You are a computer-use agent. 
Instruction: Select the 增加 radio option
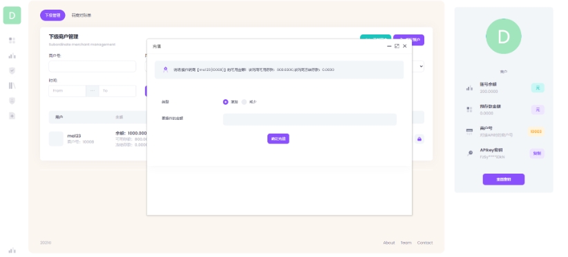226,102
